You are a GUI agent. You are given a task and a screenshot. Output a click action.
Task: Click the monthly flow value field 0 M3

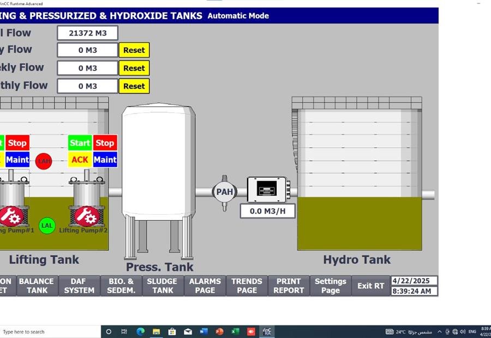(x=88, y=86)
